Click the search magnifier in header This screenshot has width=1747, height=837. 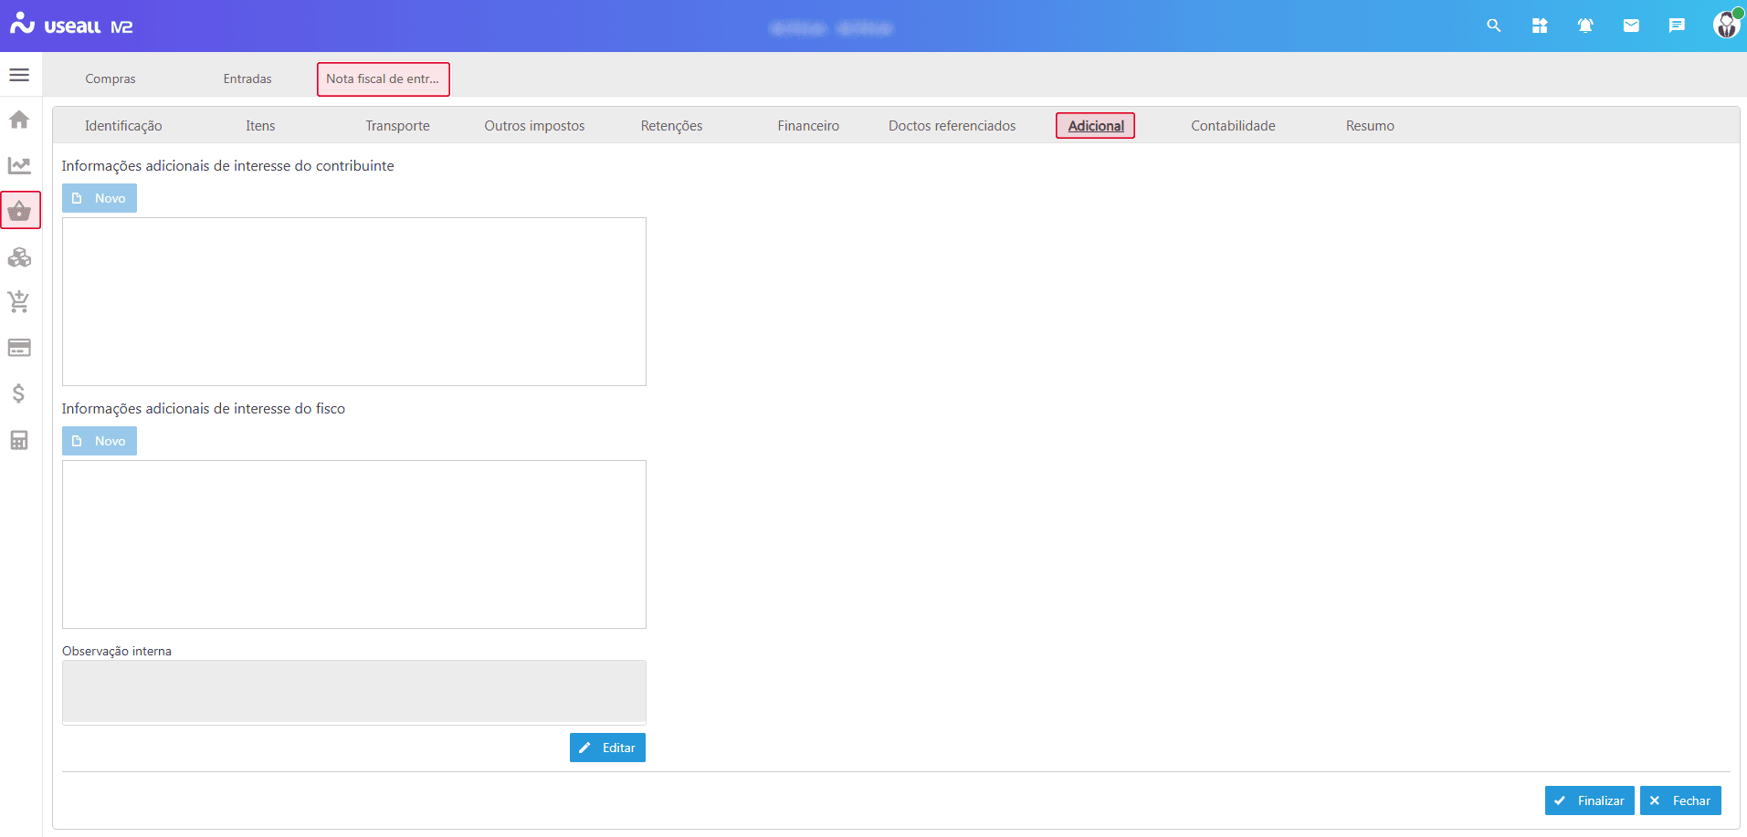click(1494, 26)
